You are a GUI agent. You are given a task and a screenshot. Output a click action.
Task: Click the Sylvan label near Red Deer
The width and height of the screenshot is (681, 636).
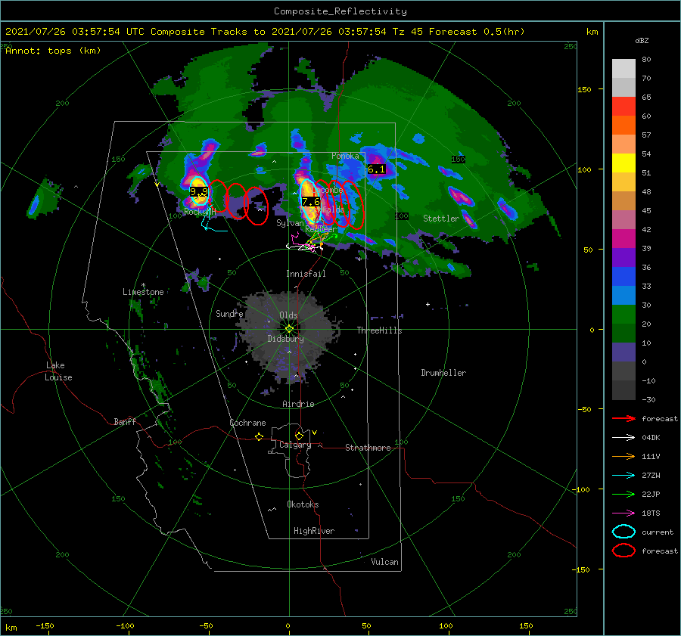click(290, 223)
